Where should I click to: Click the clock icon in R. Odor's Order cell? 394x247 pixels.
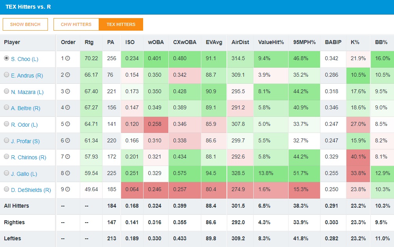coord(68,124)
